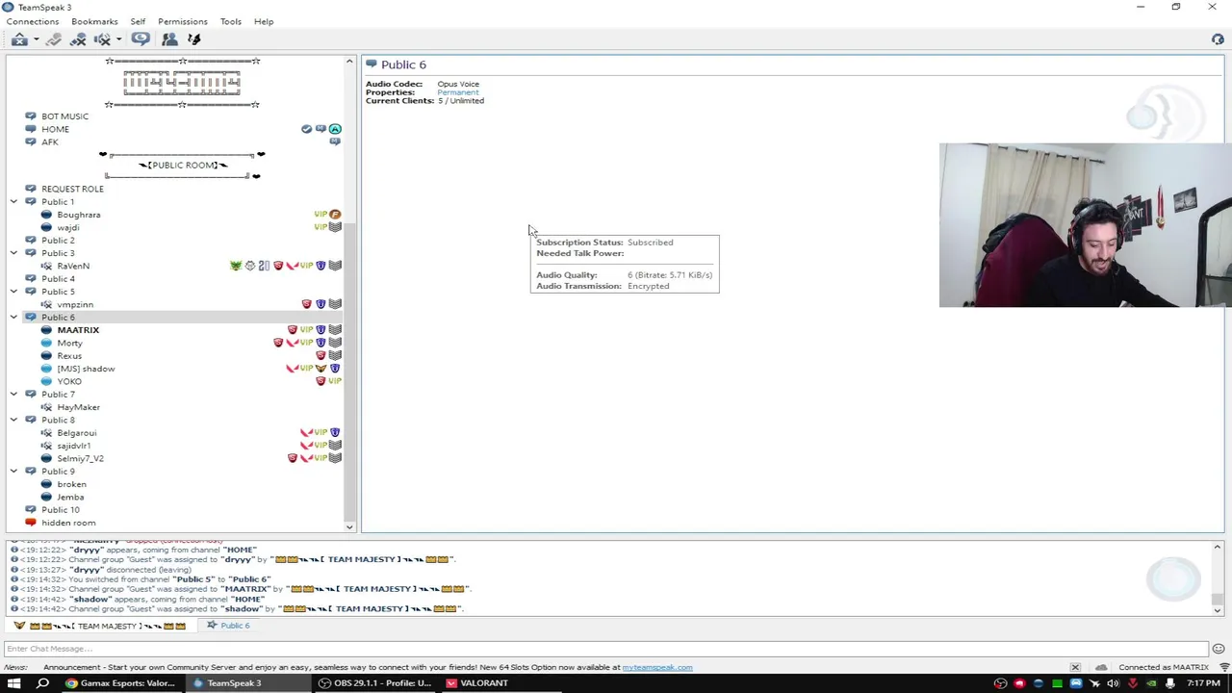This screenshot has width=1232, height=693.
Task: Select the Public 4 channel
Action: click(58, 279)
